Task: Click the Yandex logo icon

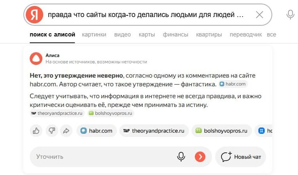Action: 34,15
